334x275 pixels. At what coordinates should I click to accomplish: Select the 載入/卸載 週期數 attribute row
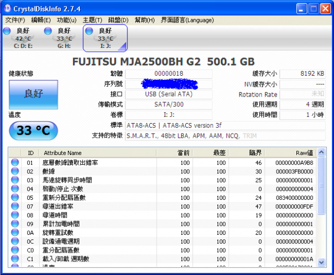tap(163, 259)
